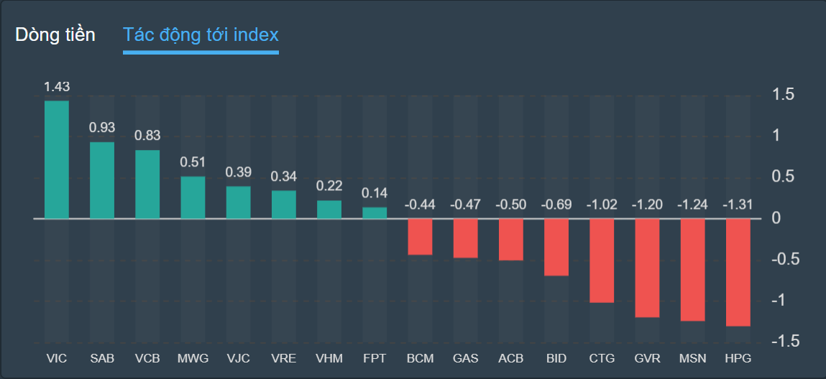
Task: Select the small VHM bar
Action: (x=329, y=210)
